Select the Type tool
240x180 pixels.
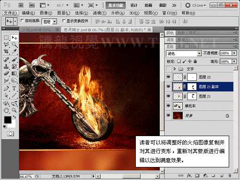pos(14,88)
